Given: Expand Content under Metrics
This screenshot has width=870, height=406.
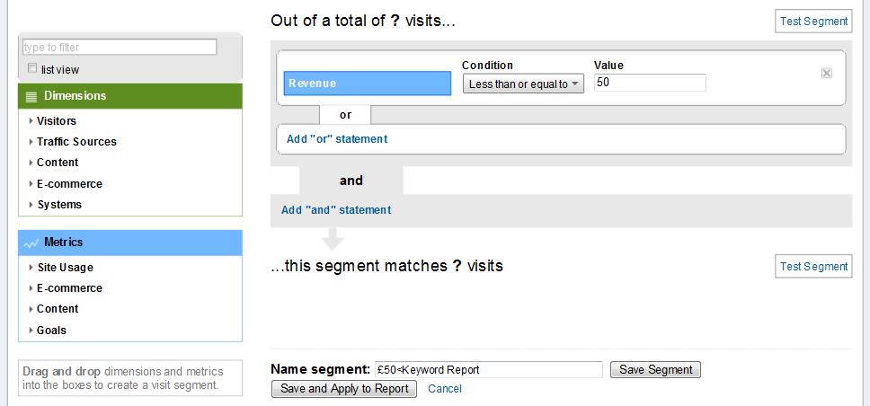Looking at the screenshot, I should [x=57, y=309].
